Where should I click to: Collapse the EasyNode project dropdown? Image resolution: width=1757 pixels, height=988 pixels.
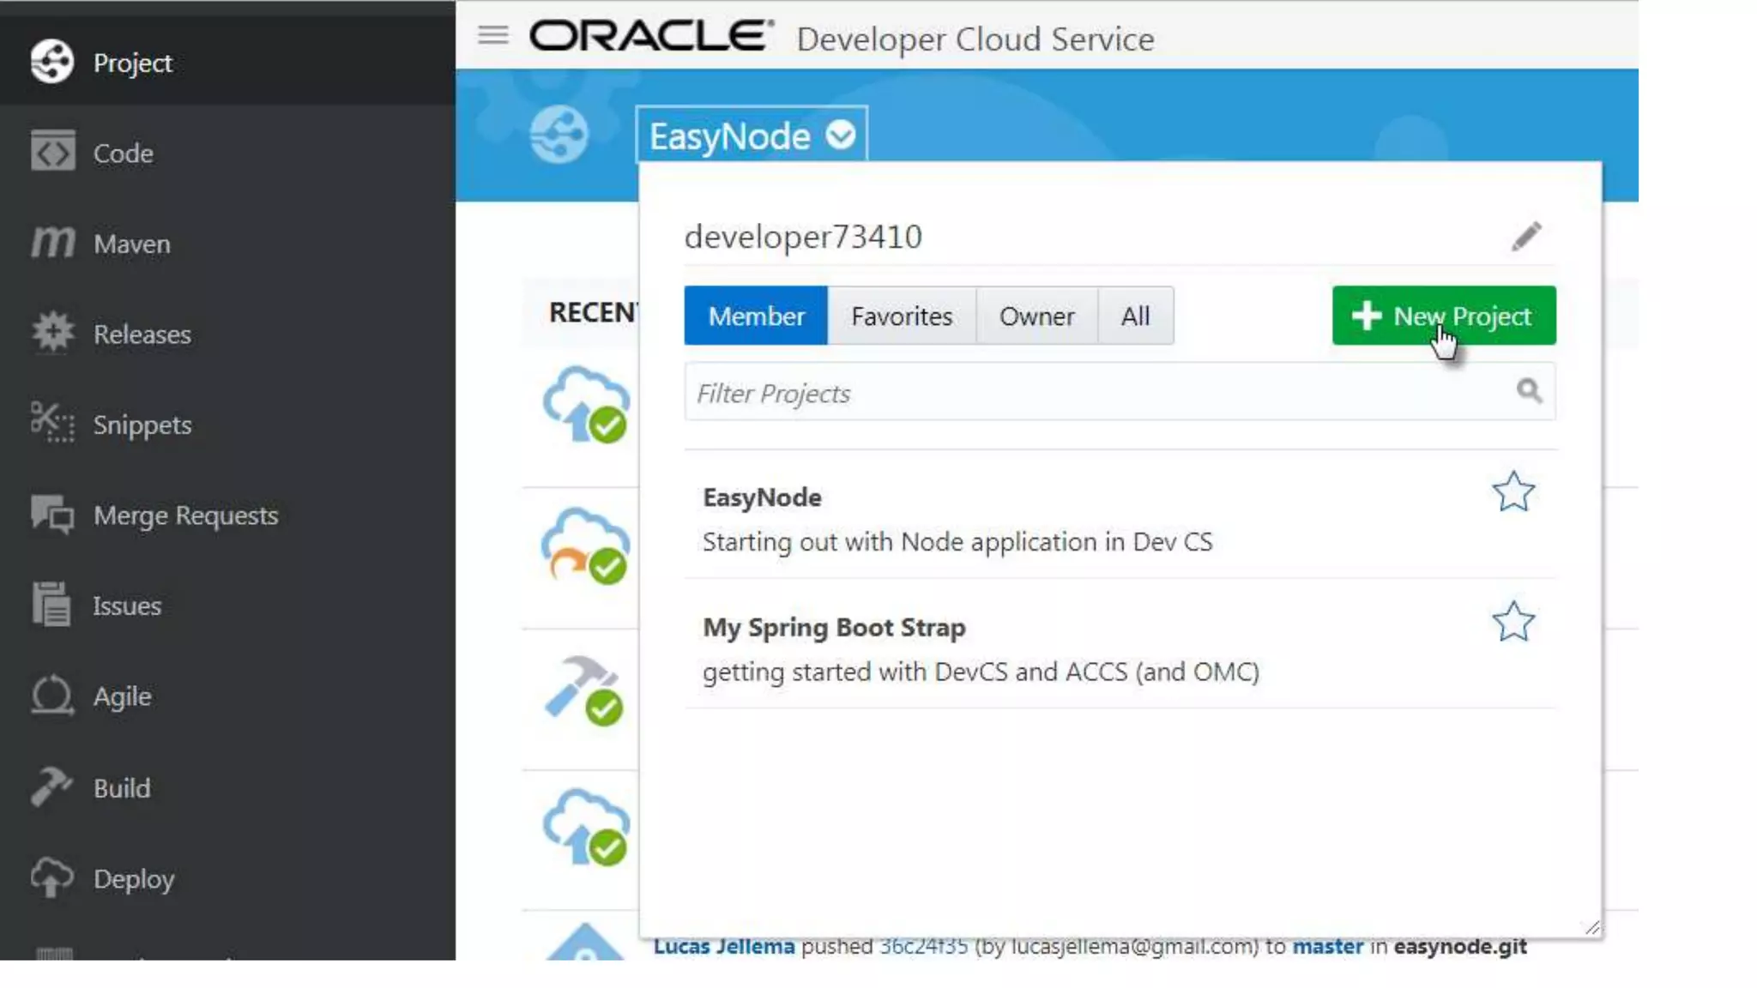(840, 136)
